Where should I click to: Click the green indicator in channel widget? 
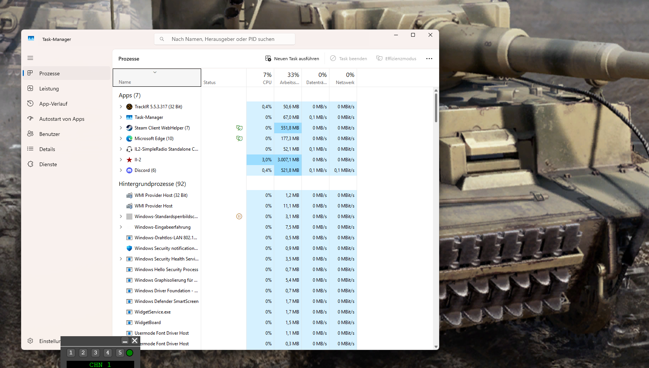(x=130, y=353)
